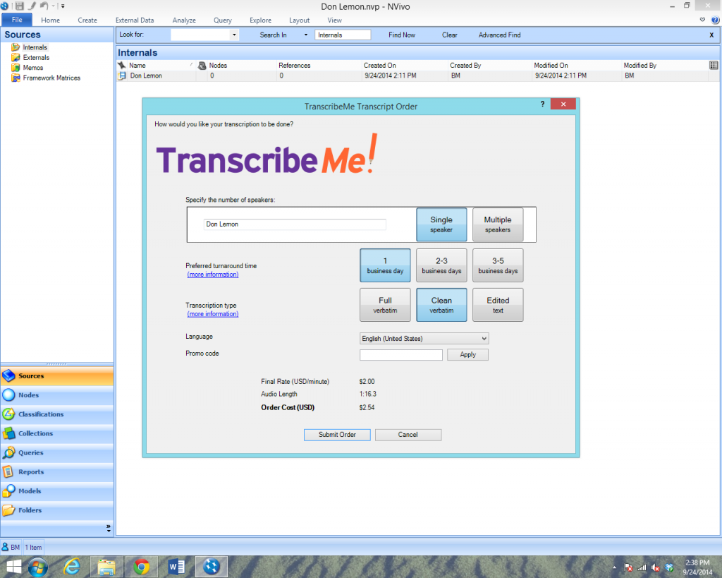Open the File tab
This screenshot has width=722, height=578.
pos(17,20)
